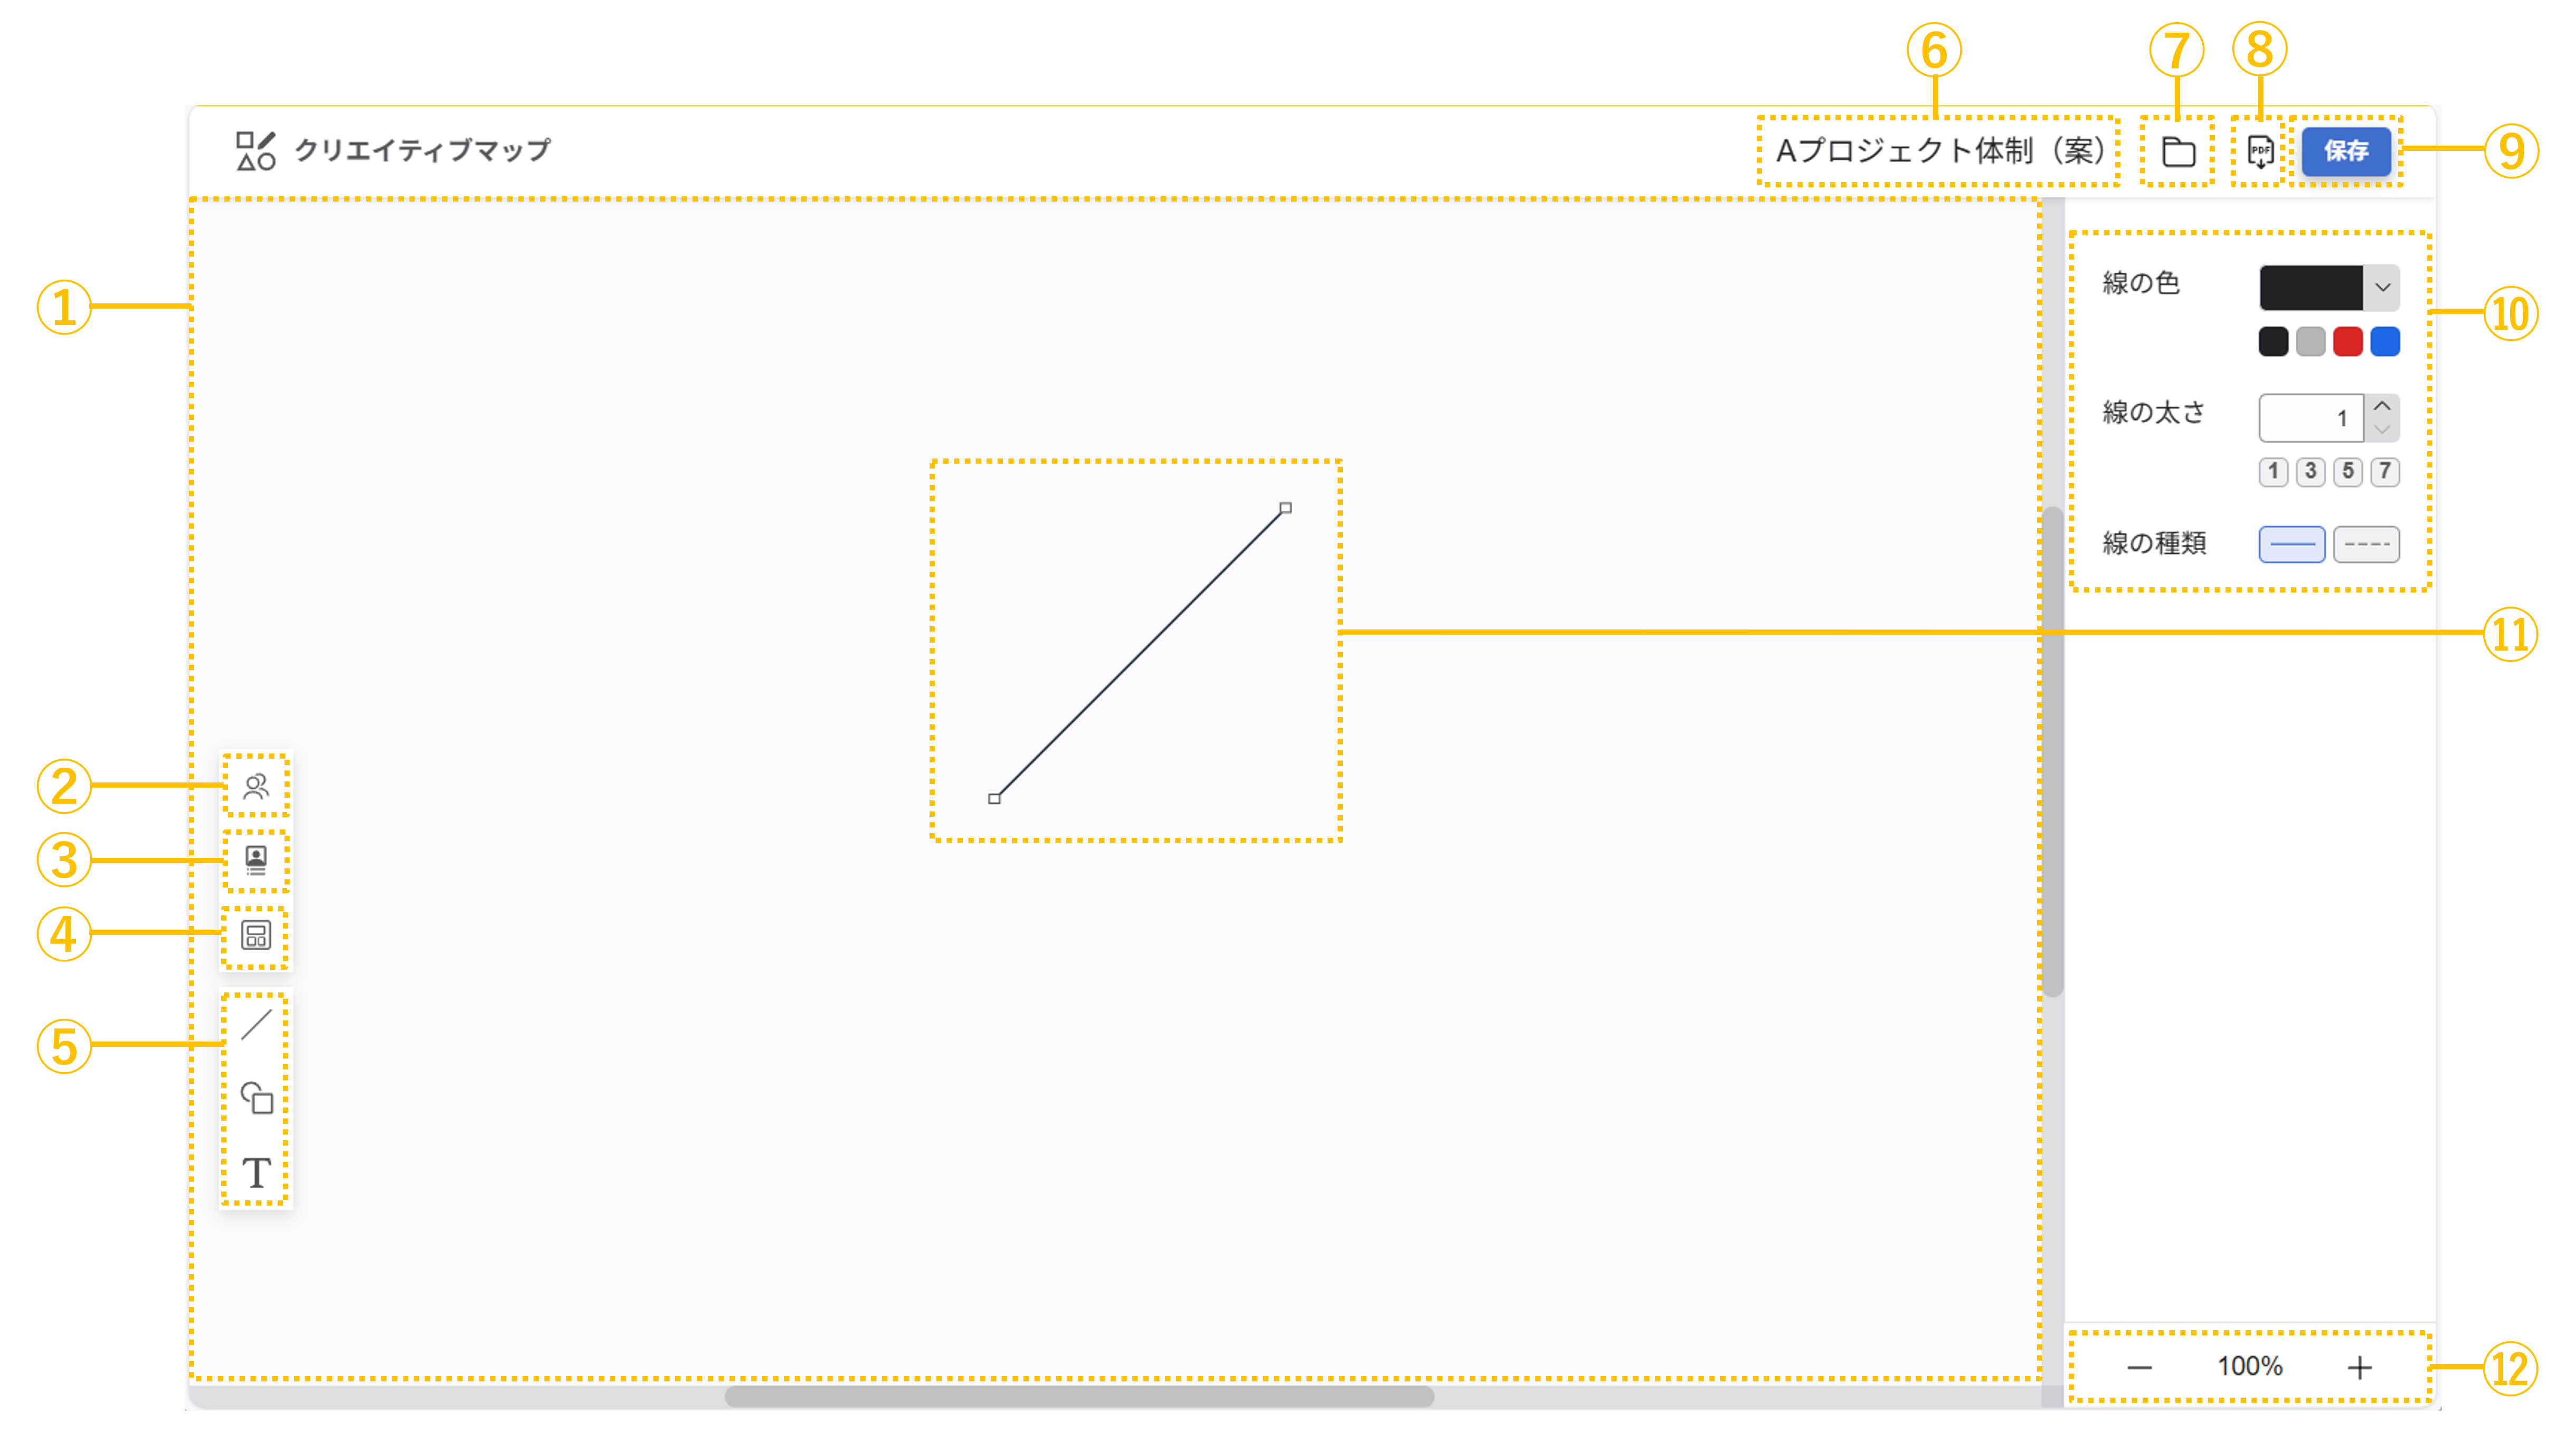Click the people group icon in left toolbar
The height and width of the screenshot is (1442, 2576).
tap(256, 787)
